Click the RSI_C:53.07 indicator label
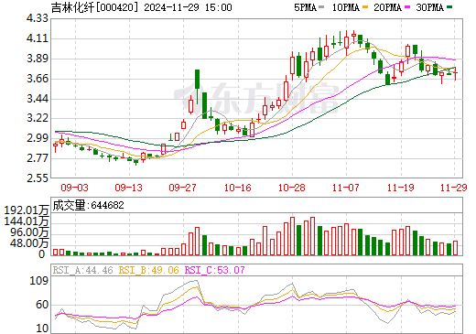Image resolution: width=476 pixels, height=334 pixels. (214, 270)
